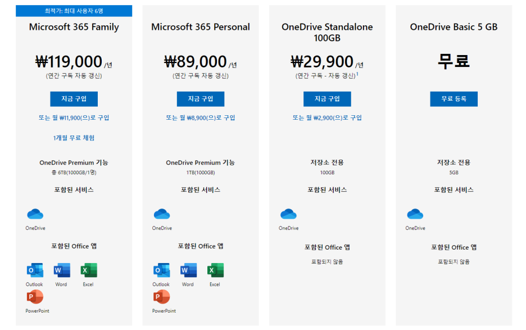Click the 1TB(1000GB) storage text
The image size is (526, 330).
[201, 173]
